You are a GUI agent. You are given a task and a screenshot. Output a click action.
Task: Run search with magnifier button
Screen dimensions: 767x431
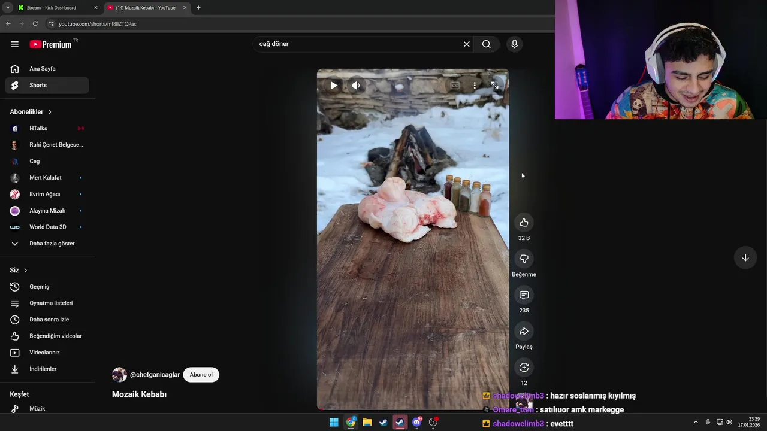click(x=486, y=44)
